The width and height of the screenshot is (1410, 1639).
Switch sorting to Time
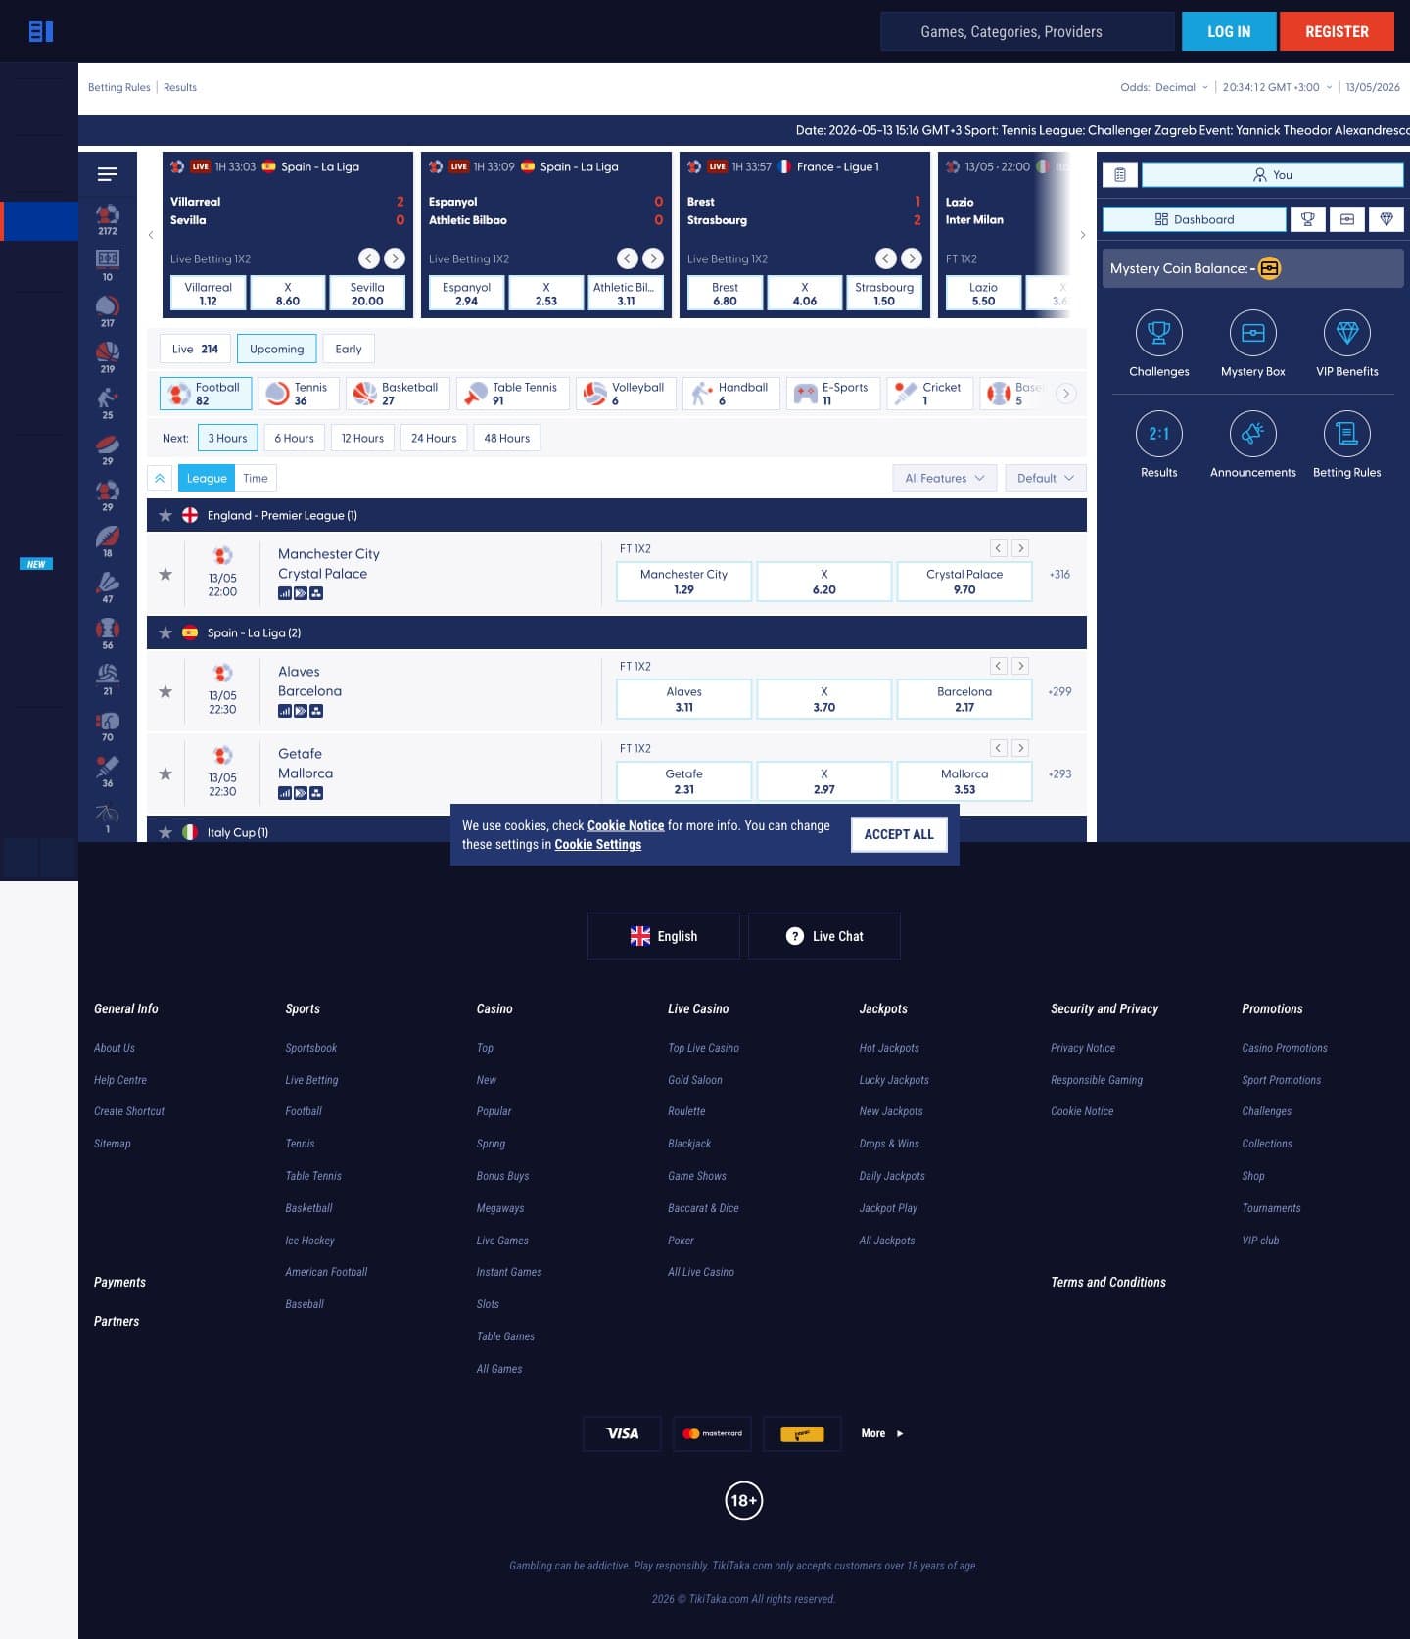[x=256, y=478]
